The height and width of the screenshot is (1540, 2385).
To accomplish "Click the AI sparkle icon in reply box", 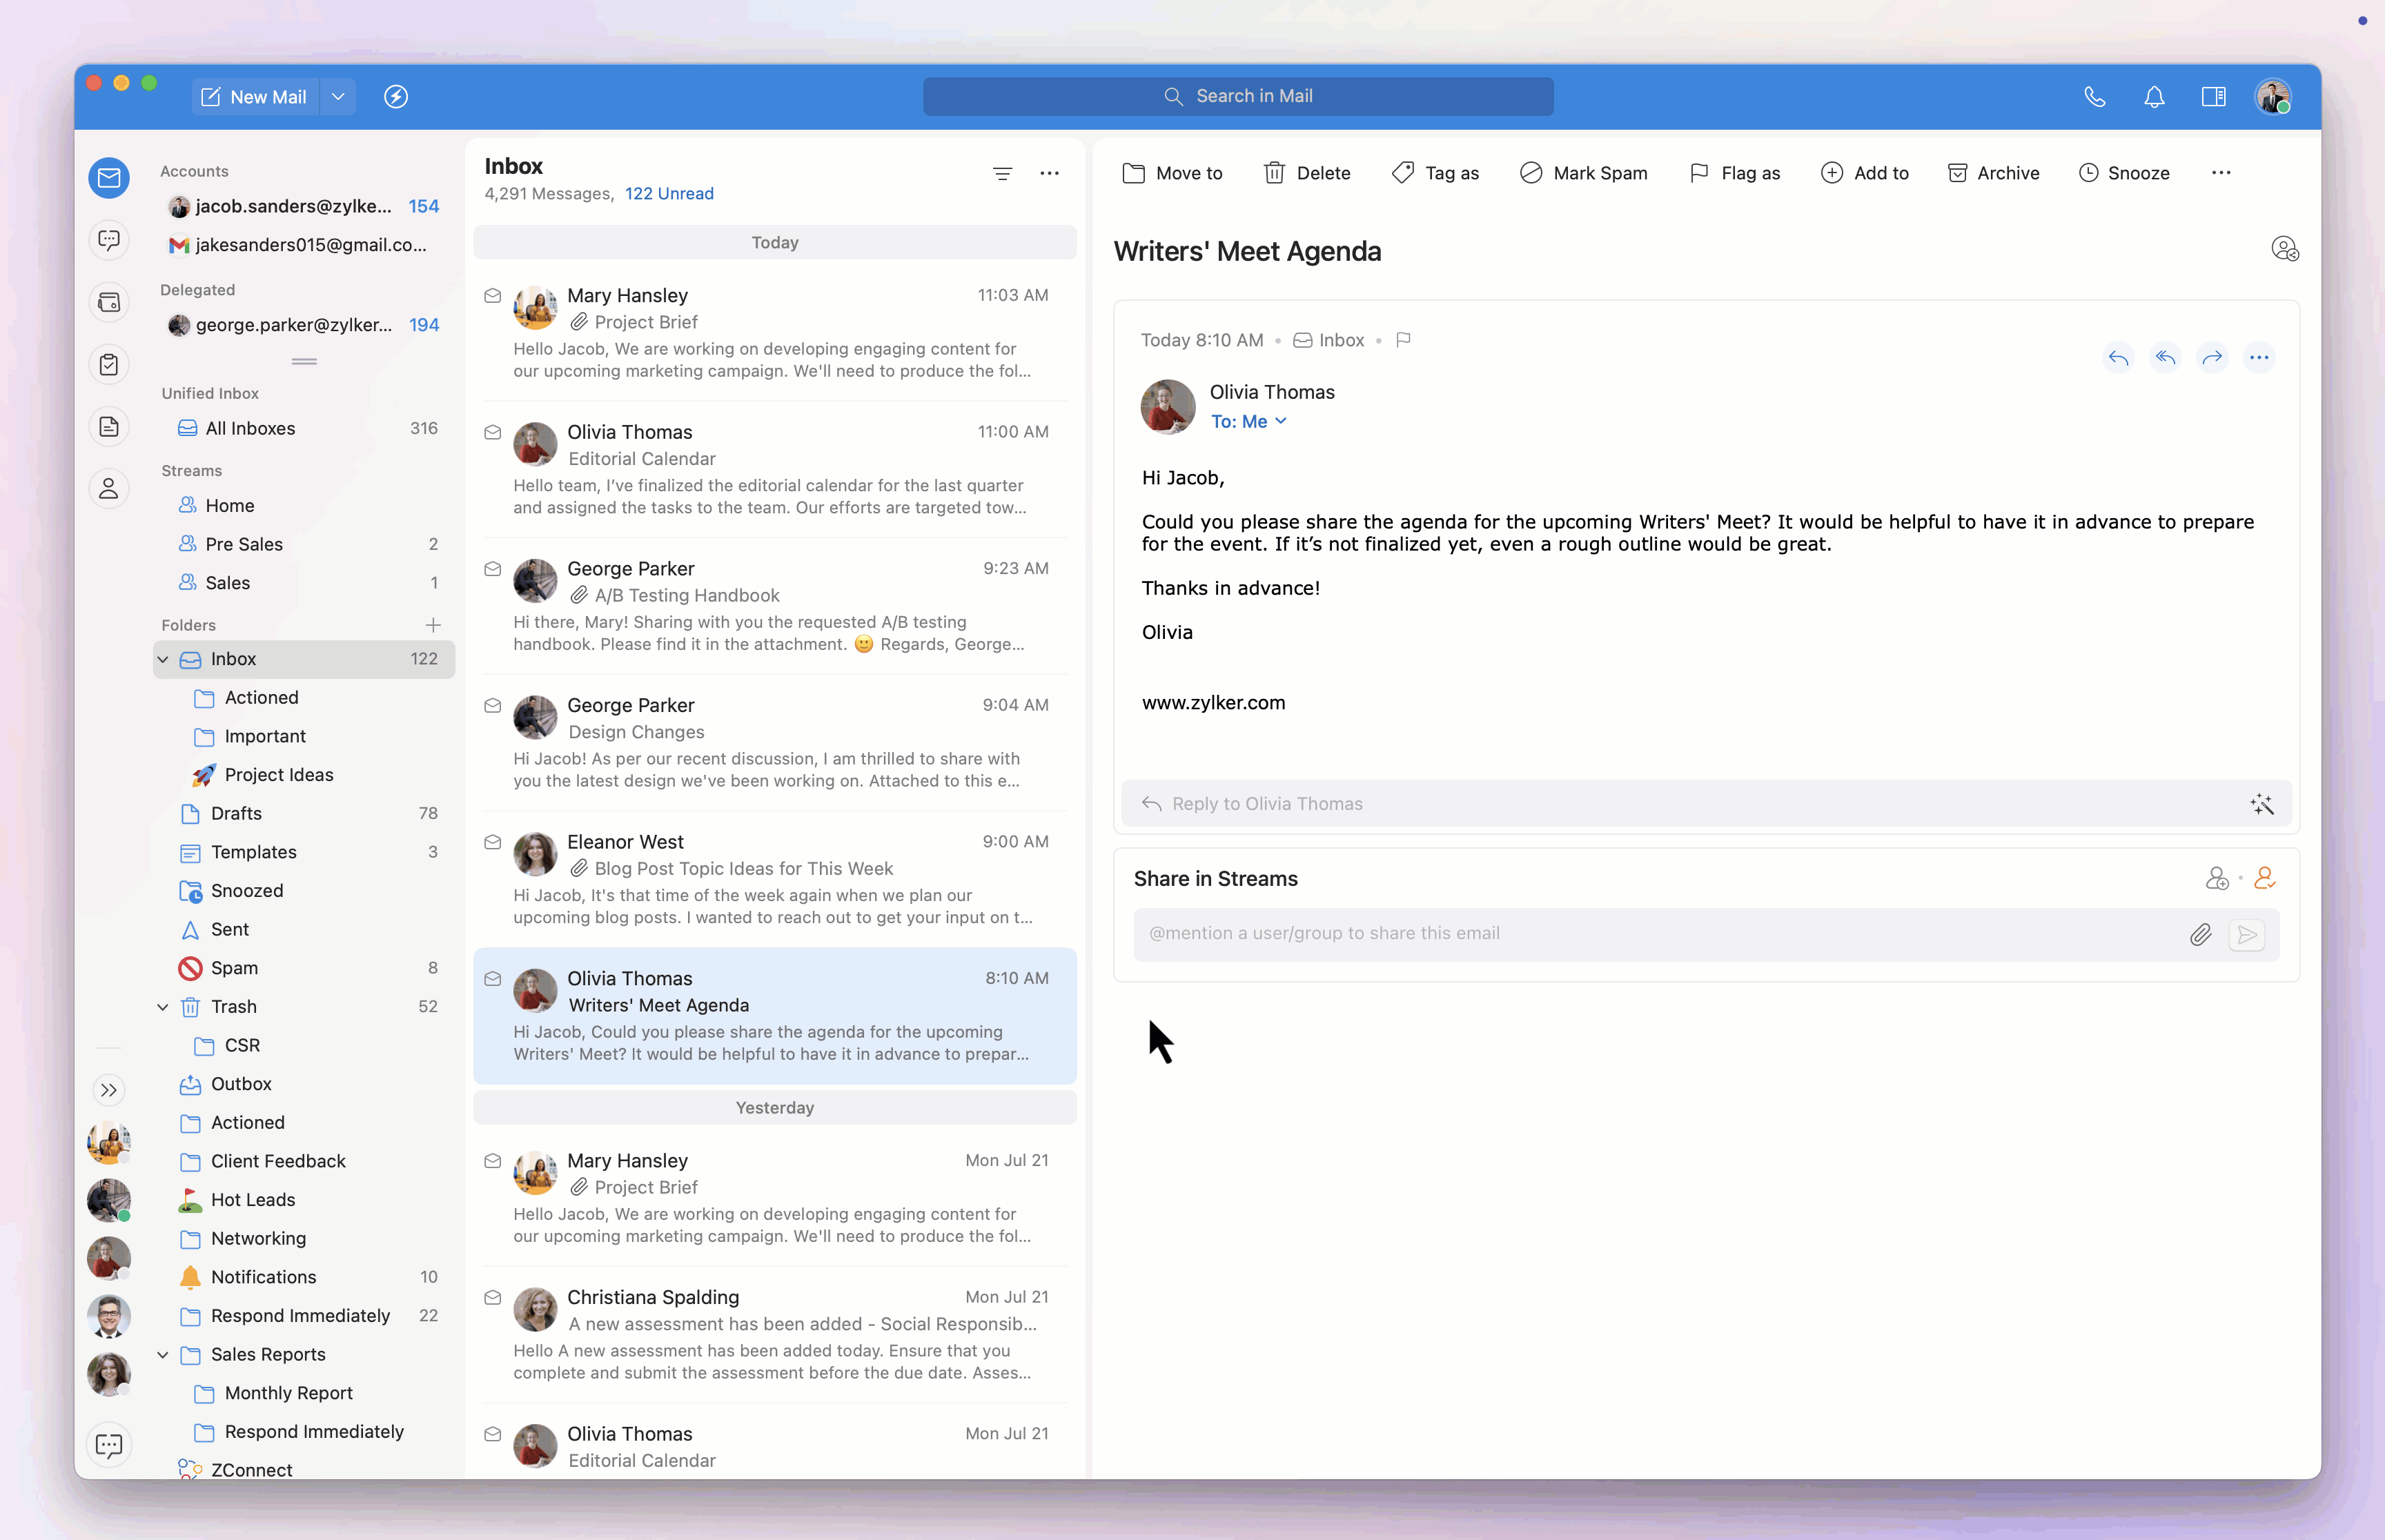I will [2261, 804].
